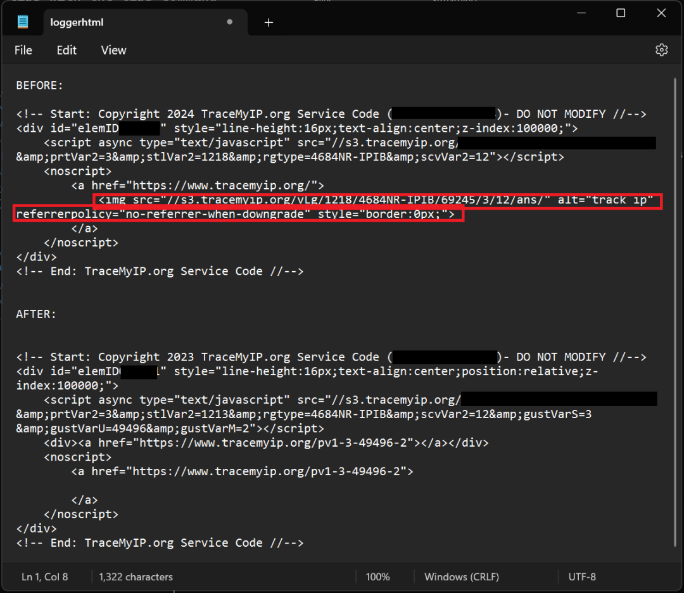The width and height of the screenshot is (684, 593).
Task: Click the '1,322 characters' status entry
Action: (x=136, y=577)
